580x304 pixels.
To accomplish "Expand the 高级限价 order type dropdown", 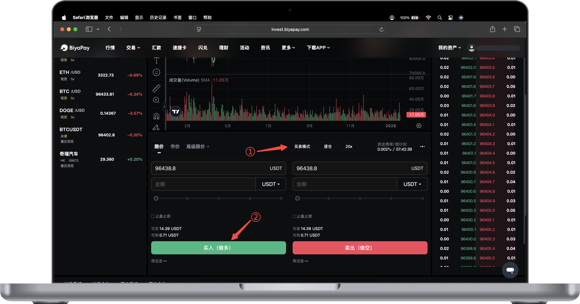I will (198, 147).
